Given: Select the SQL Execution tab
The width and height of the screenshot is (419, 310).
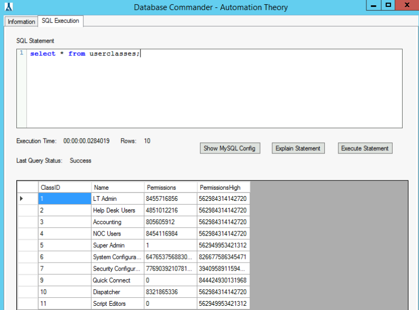Looking at the screenshot, I should pyautogui.click(x=61, y=21).
